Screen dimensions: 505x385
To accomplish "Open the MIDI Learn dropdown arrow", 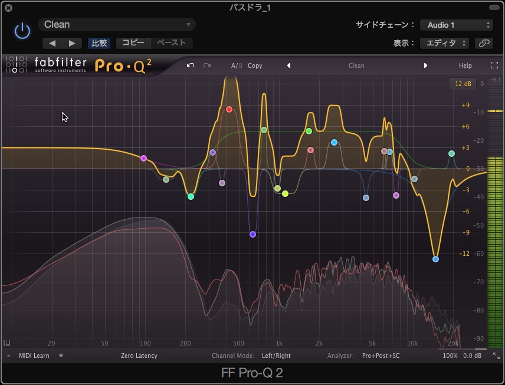I will pos(61,356).
